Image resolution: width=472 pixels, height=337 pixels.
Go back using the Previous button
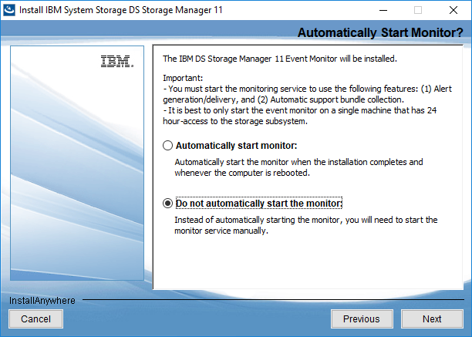pos(362,319)
